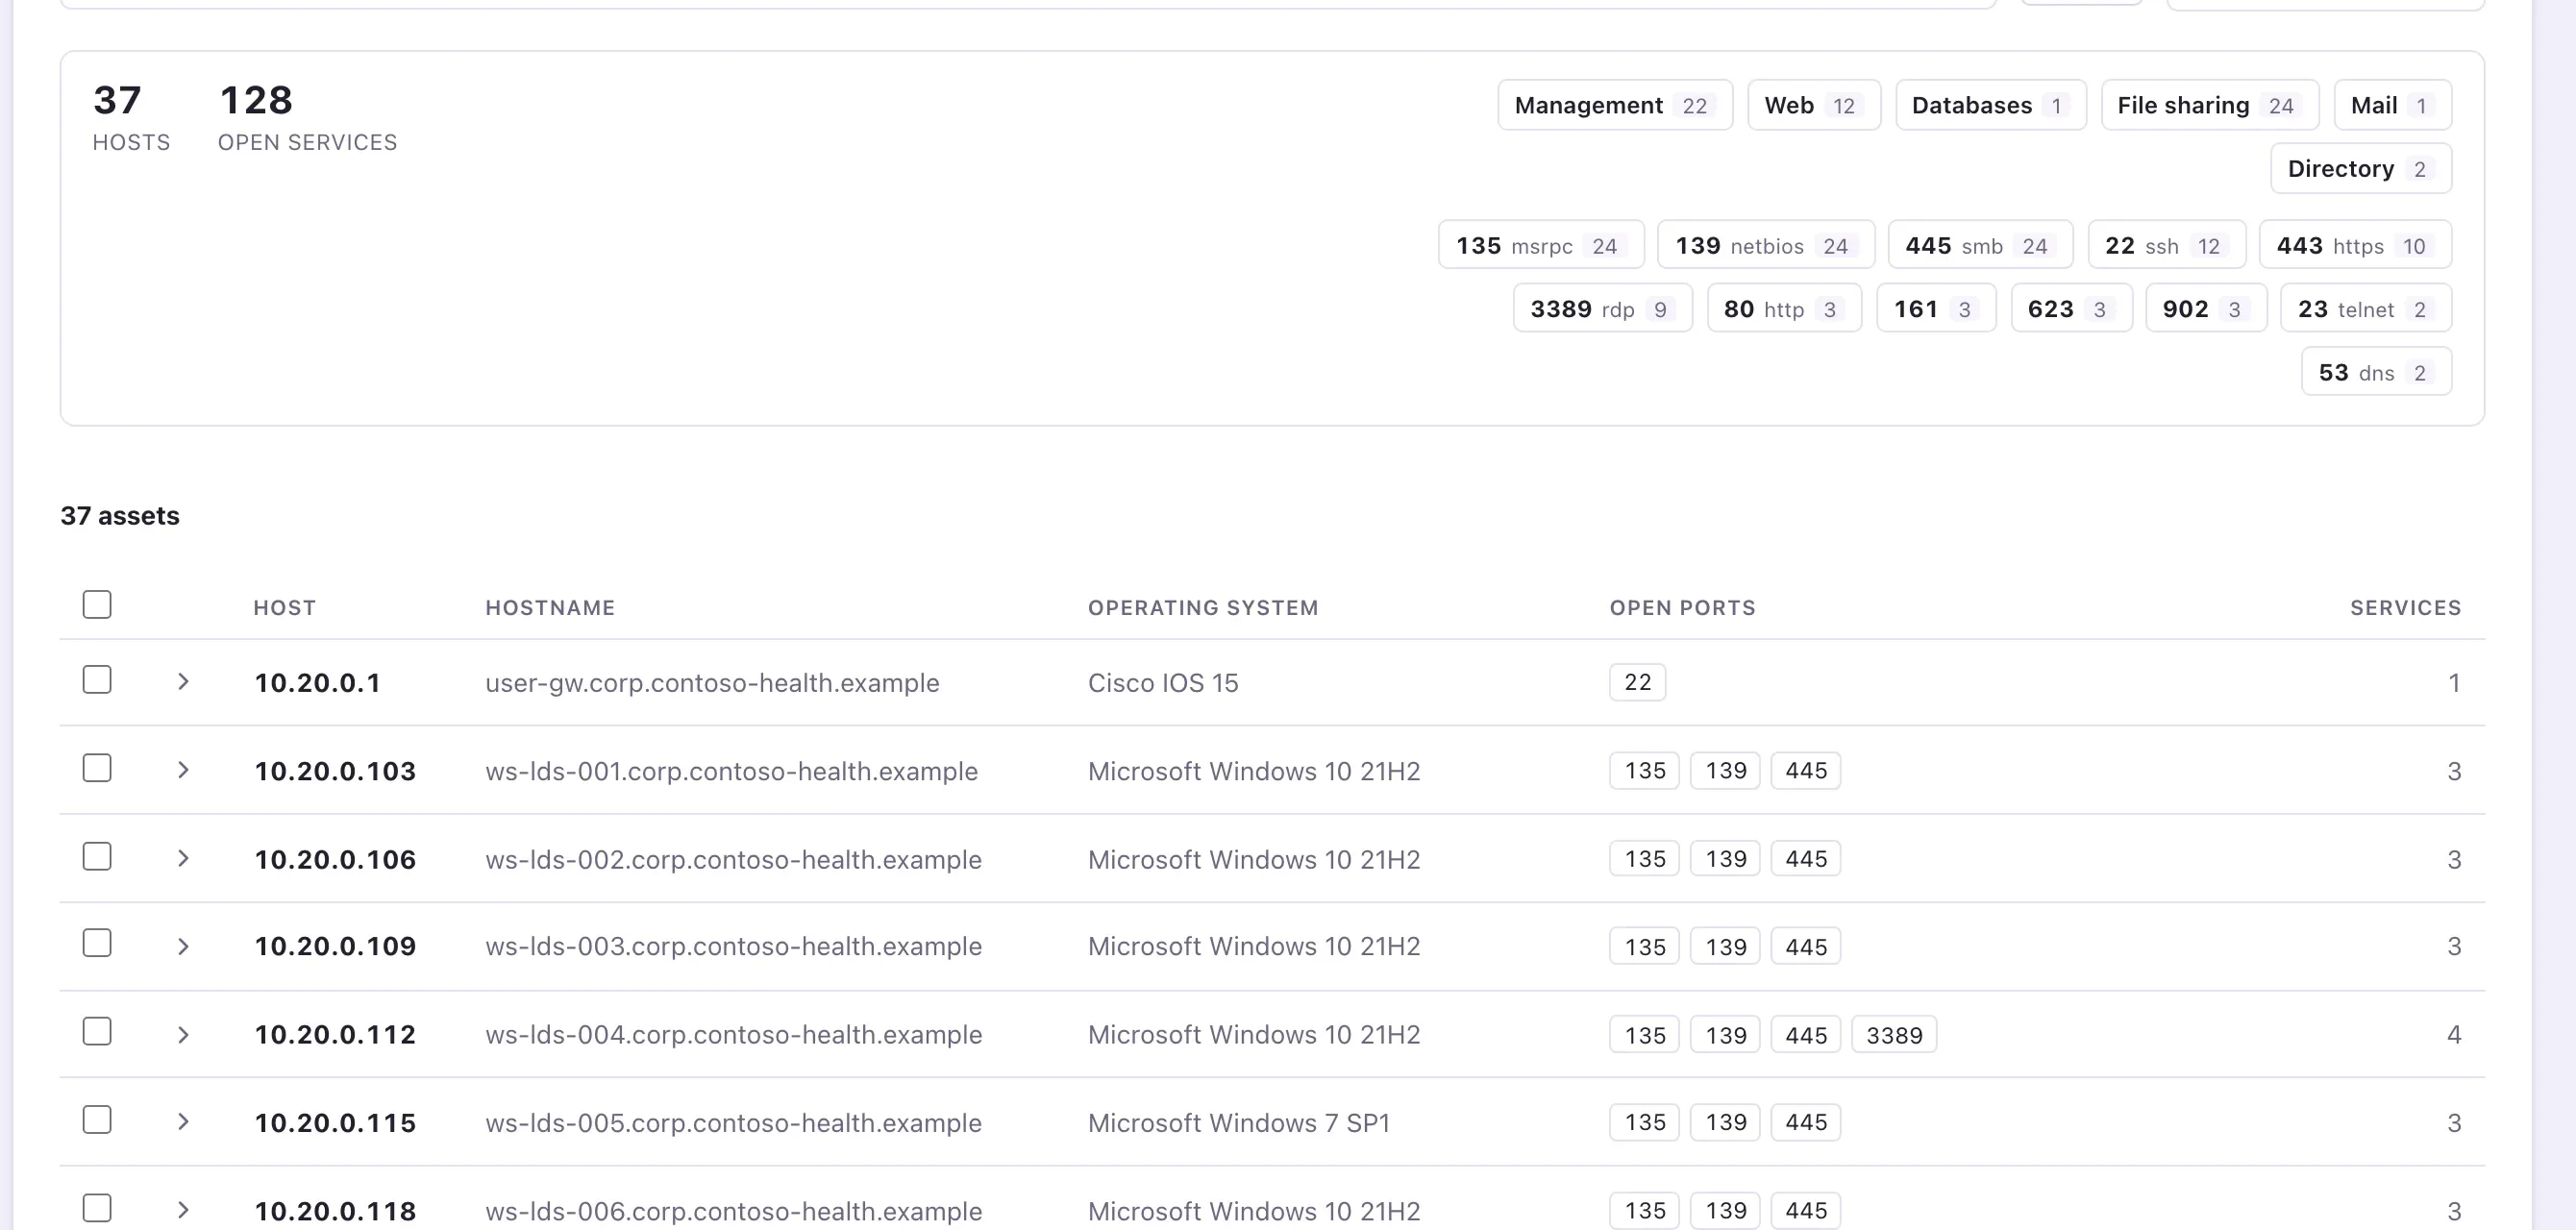2576x1230 pixels.
Task: Select the Mail category chip
Action: coord(2393,105)
